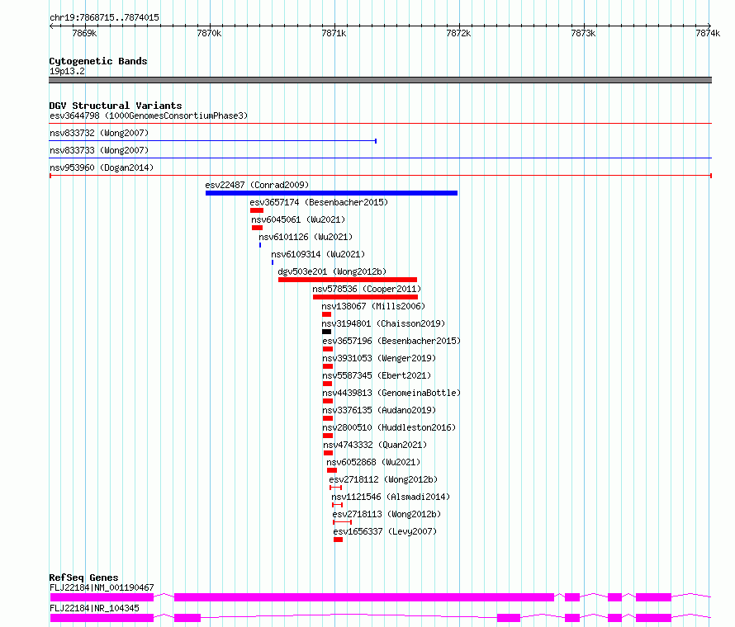Click esv3657174 (Besenbacher2015) label
The image size is (735, 627).
[x=319, y=202]
